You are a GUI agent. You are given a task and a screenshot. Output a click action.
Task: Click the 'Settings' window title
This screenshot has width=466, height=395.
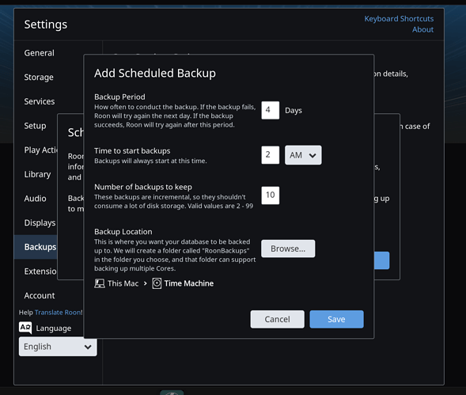(45, 25)
